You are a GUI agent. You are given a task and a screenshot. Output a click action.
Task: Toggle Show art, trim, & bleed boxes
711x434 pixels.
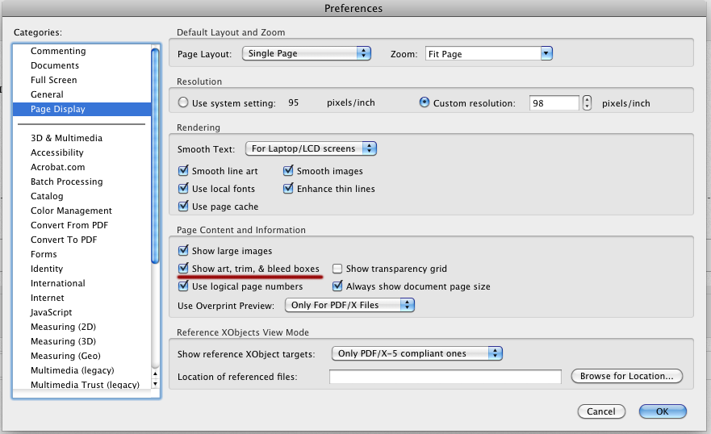183,268
